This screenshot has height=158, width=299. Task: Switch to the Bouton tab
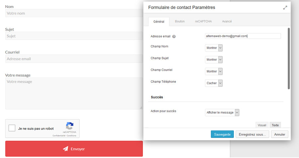[180, 22]
